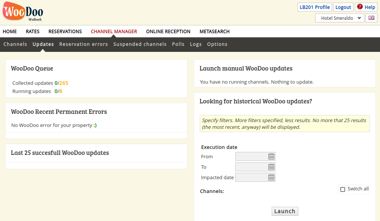This screenshot has width=380, height=221.
Task: Toggle the Switch all checkbox
Action: pyautogui.click(x=343, y=189)
